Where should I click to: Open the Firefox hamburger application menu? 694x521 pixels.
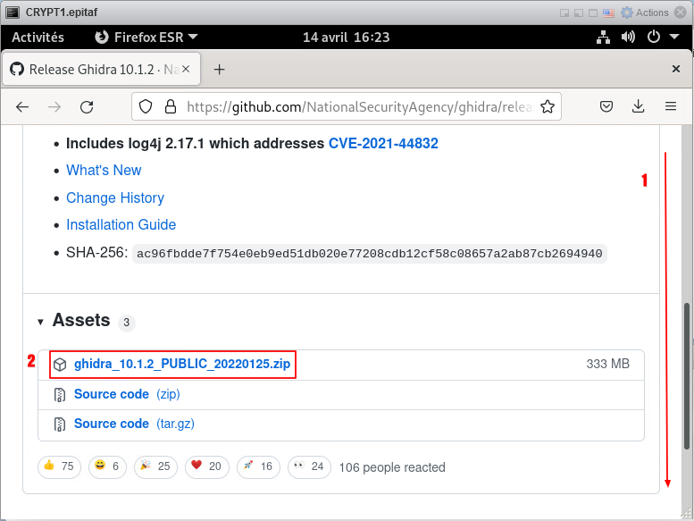tap(671, 107)
